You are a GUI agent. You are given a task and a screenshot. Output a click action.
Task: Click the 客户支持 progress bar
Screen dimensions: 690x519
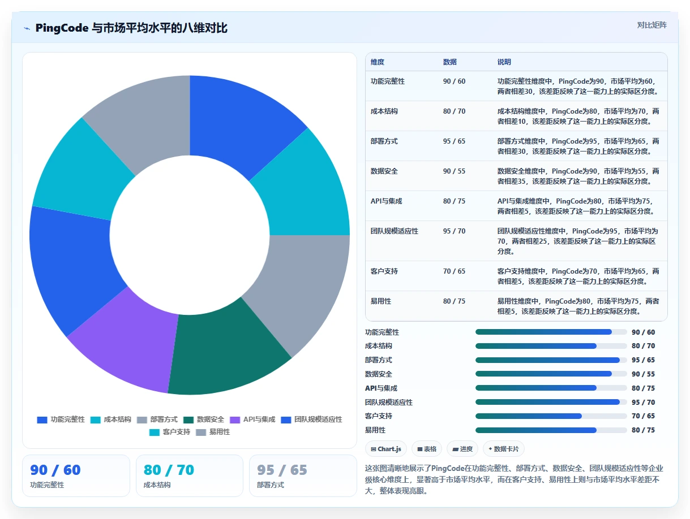click(x=551, y=416)
